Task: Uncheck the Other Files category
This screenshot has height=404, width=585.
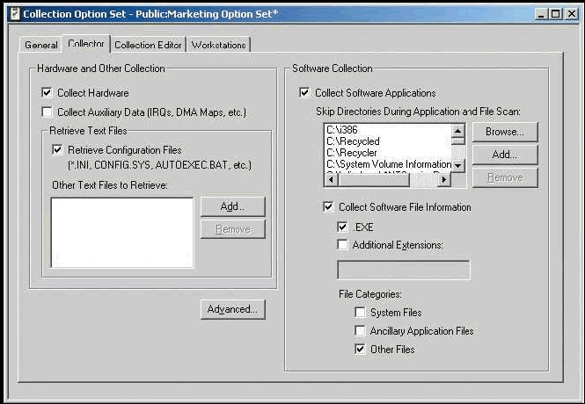Action: point(360,349)
